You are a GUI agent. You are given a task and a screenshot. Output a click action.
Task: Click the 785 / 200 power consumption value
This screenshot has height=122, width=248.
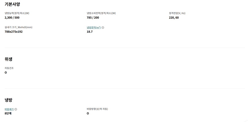coord(93,18)
